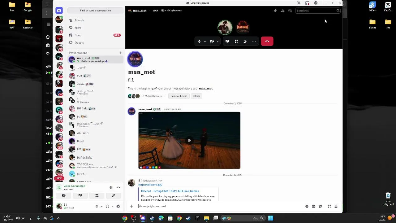Image resolution: width=396 pixels, height=223 pixels.
Task: Open Discord home via the logo icon
Action: click(59, 11)
